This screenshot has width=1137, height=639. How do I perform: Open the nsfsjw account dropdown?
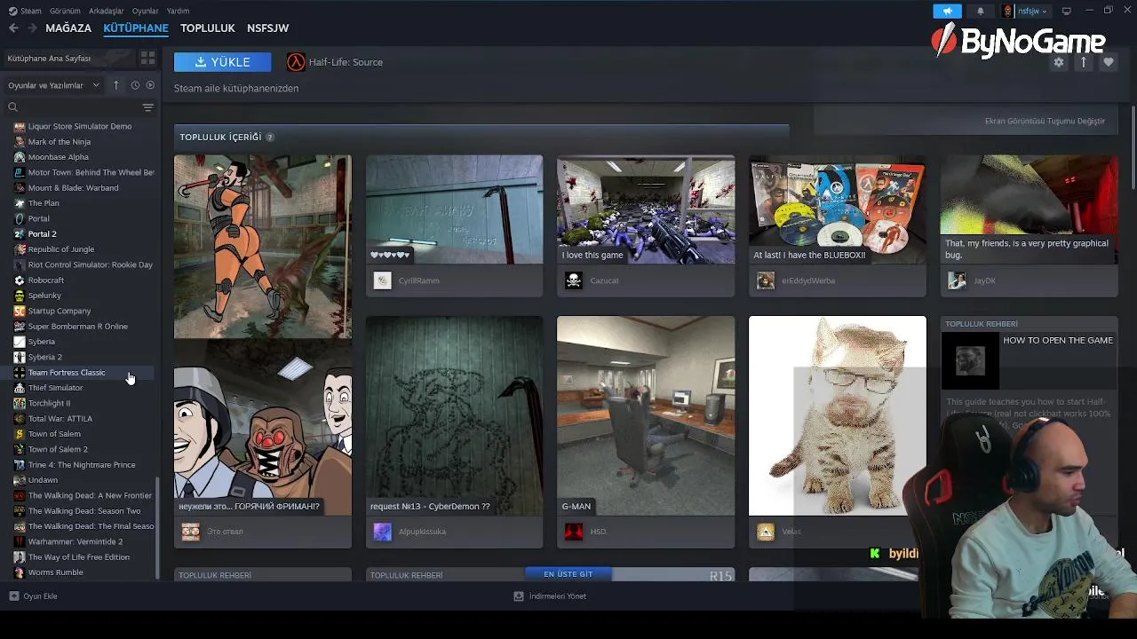pyautogui.click(x=1026, y=11)
